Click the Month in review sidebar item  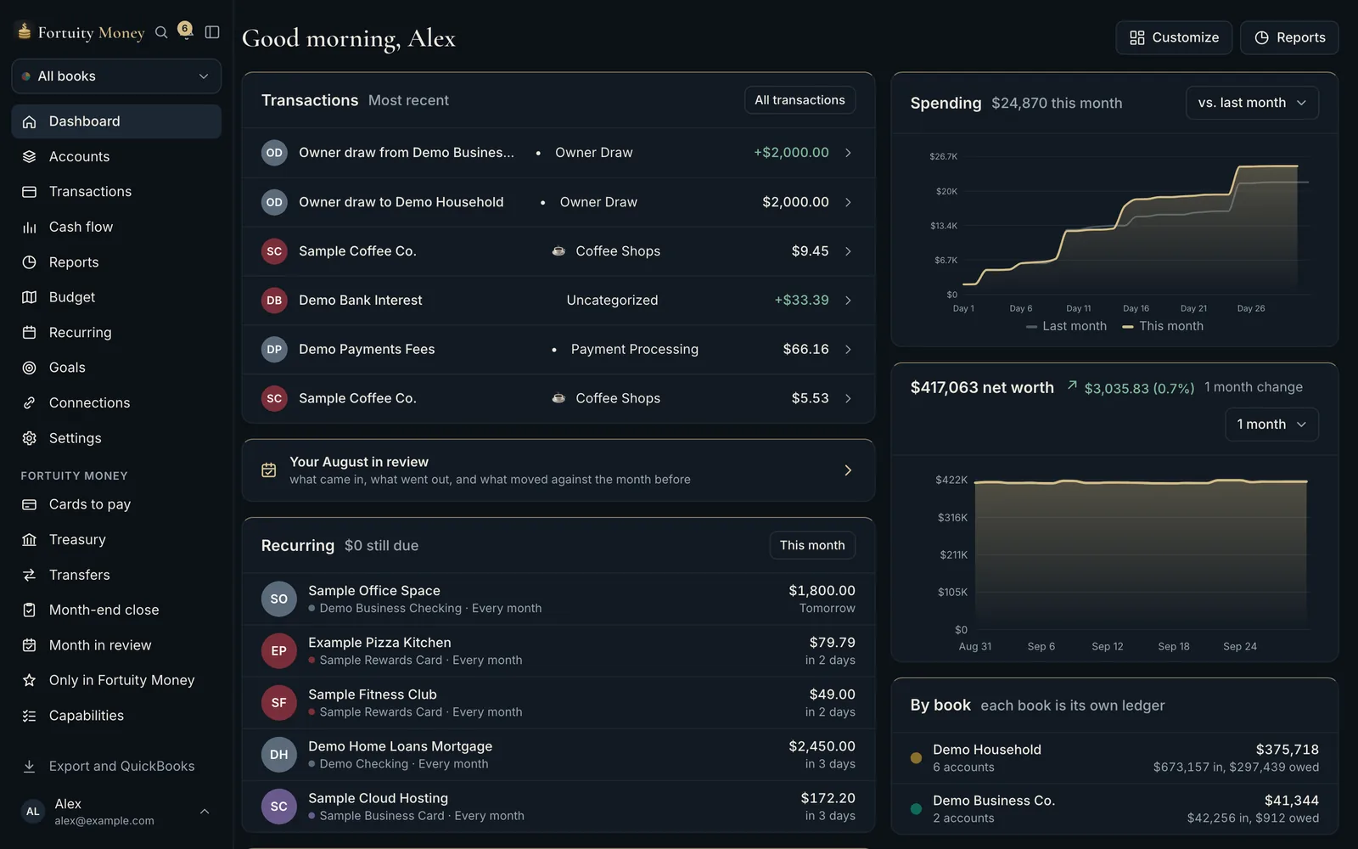(116, 645)
